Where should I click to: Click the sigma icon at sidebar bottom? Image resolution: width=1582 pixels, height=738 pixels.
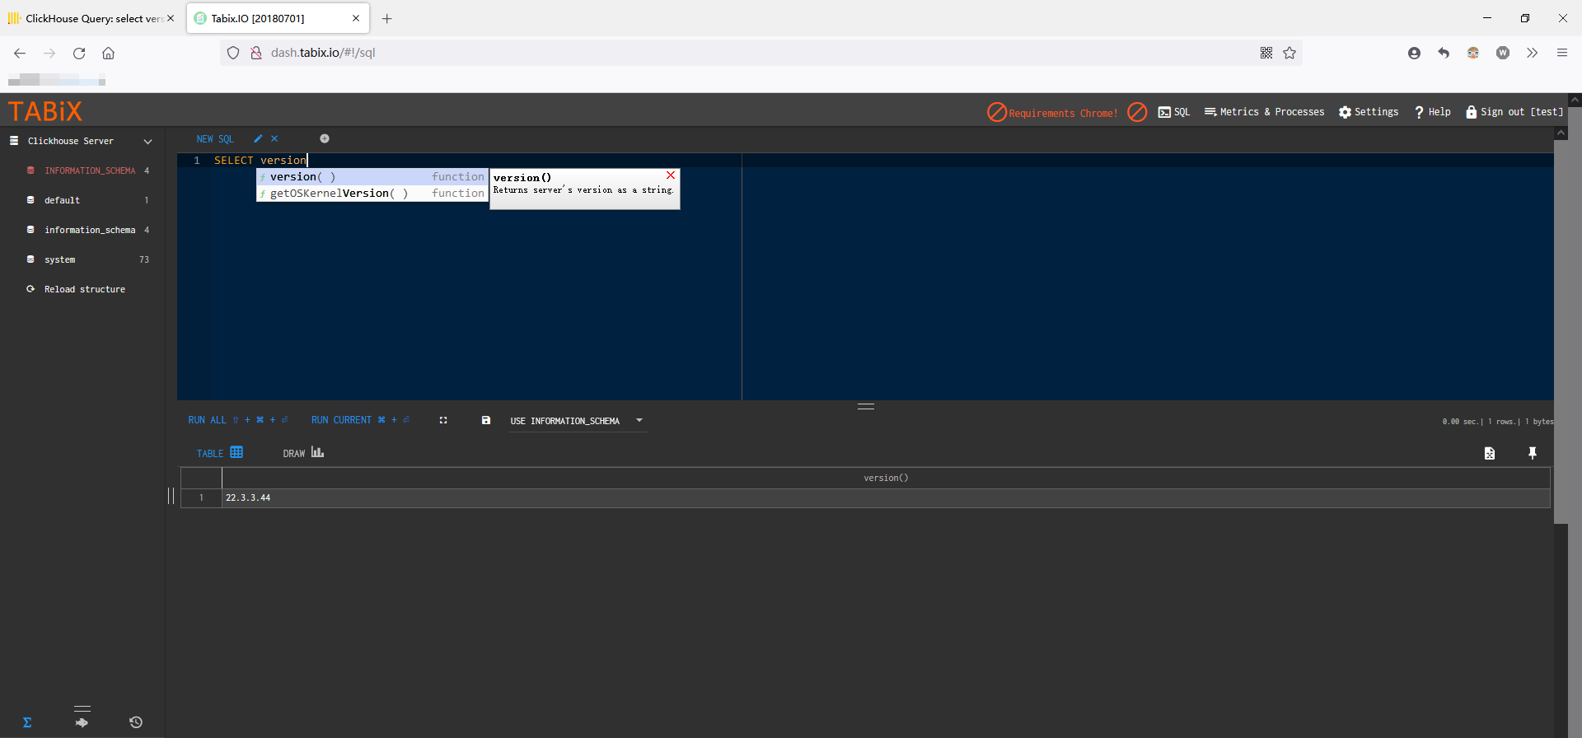pos(27,722)
